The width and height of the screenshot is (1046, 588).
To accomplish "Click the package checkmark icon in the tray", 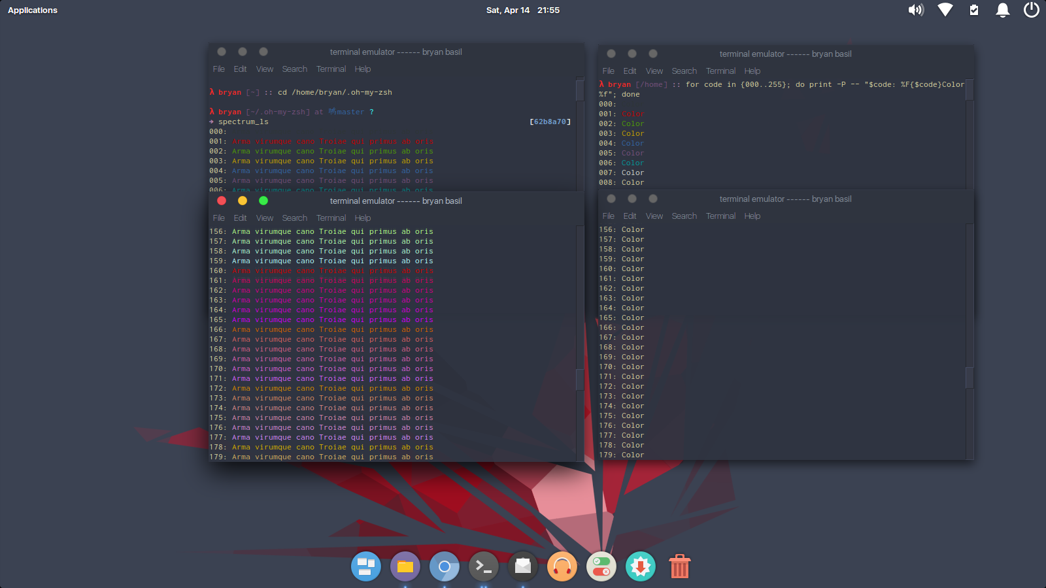I will pos(973,10).
